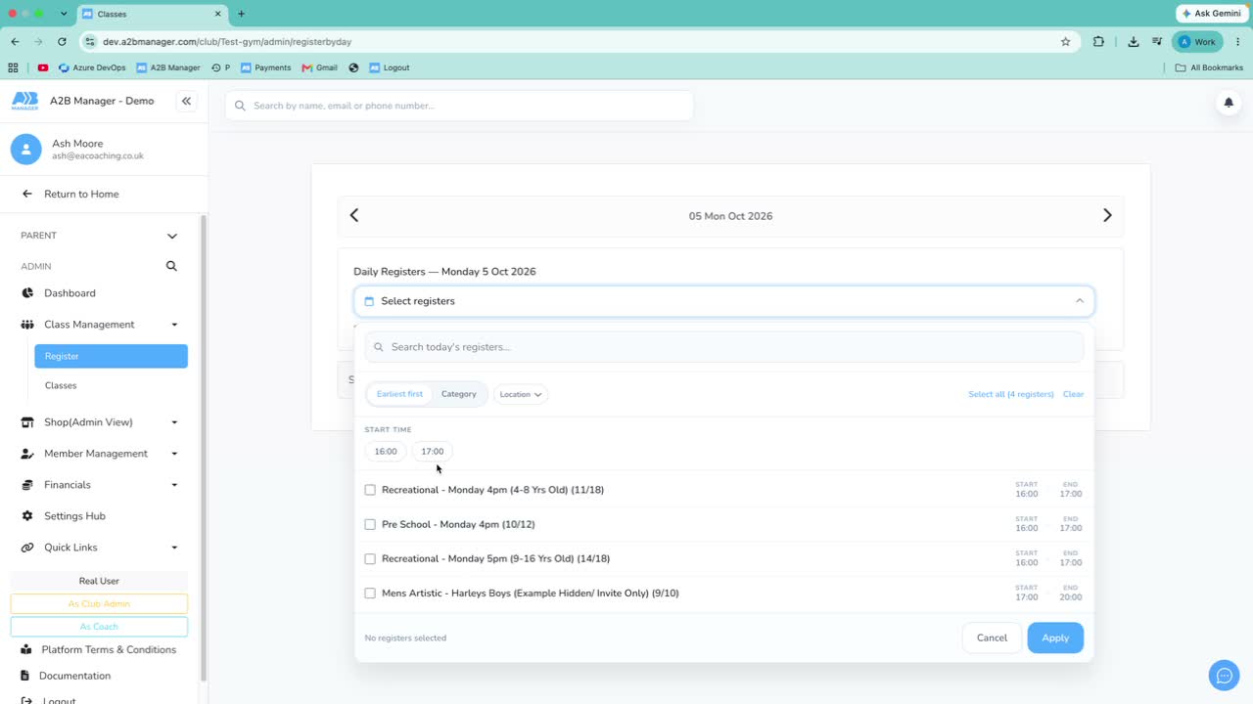Screen dimensions: 1253x704
Task: Filter by 17:00 start time
Action: tap(433, 452)
